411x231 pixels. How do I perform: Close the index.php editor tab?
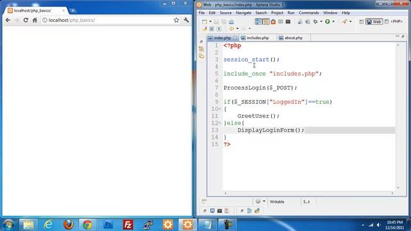pyautogui.click(x=235, y=38)
